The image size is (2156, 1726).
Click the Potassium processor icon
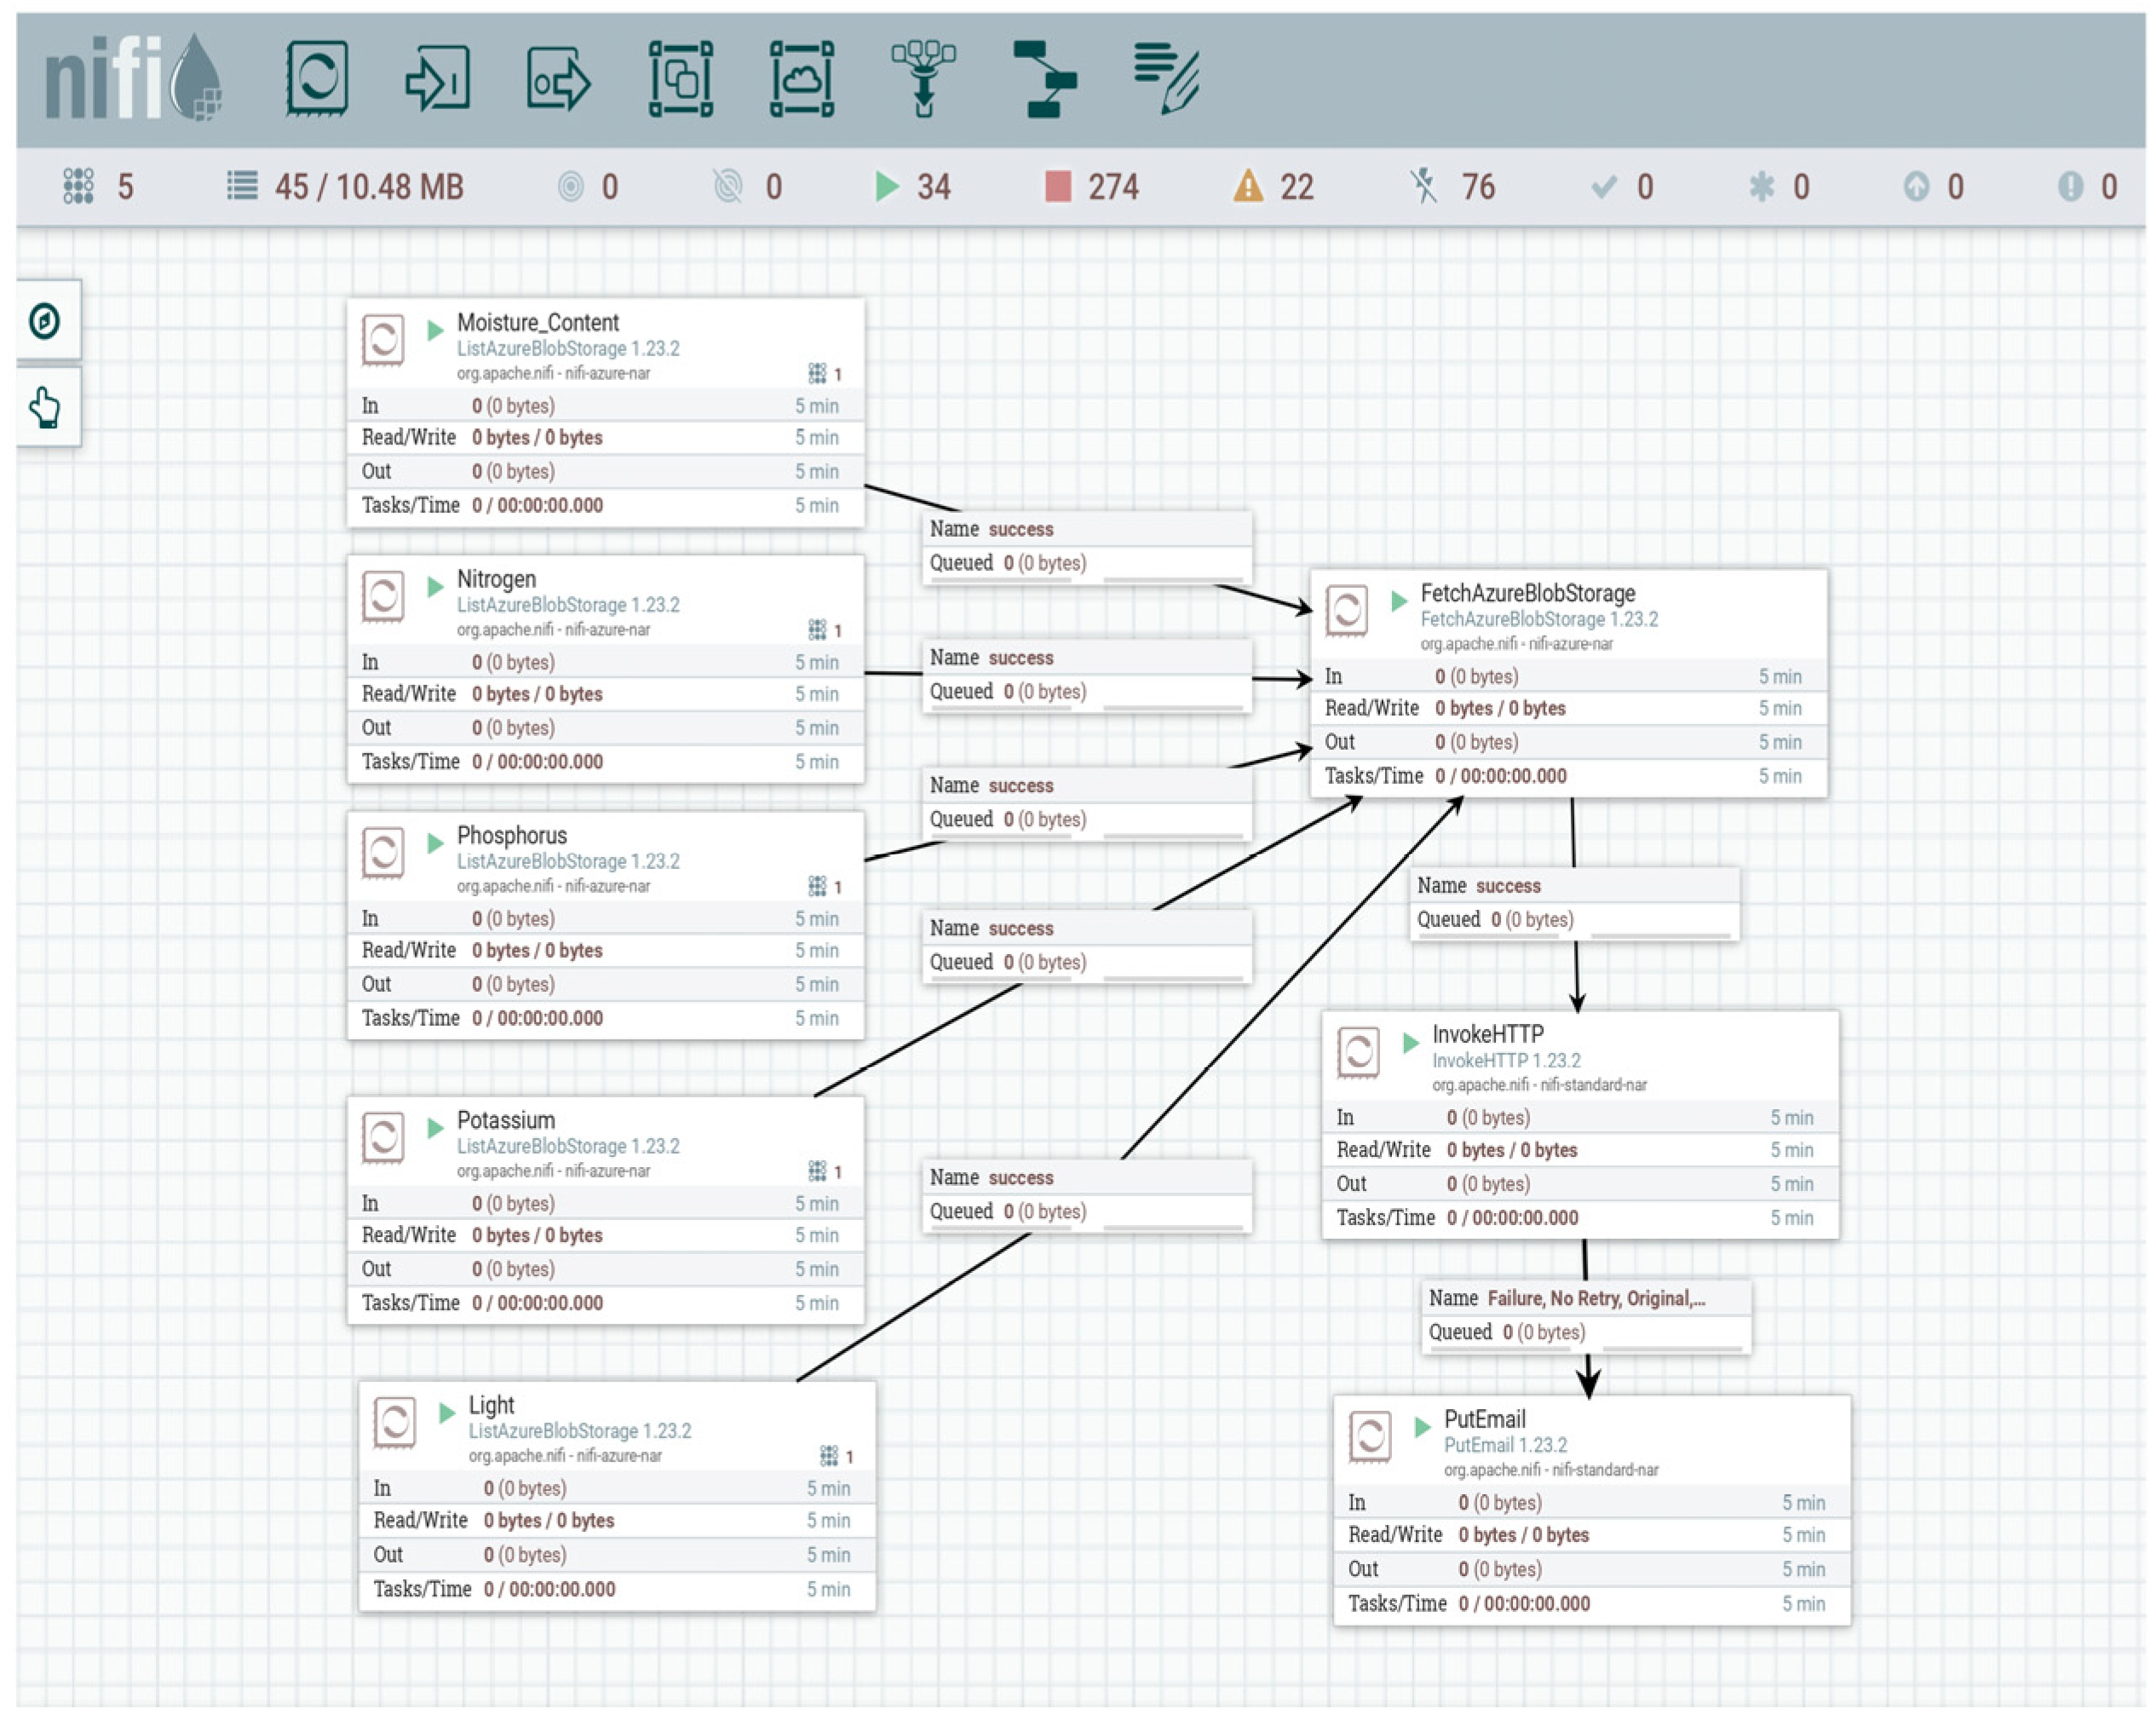pyautogui.click(x=382, y=1137)
